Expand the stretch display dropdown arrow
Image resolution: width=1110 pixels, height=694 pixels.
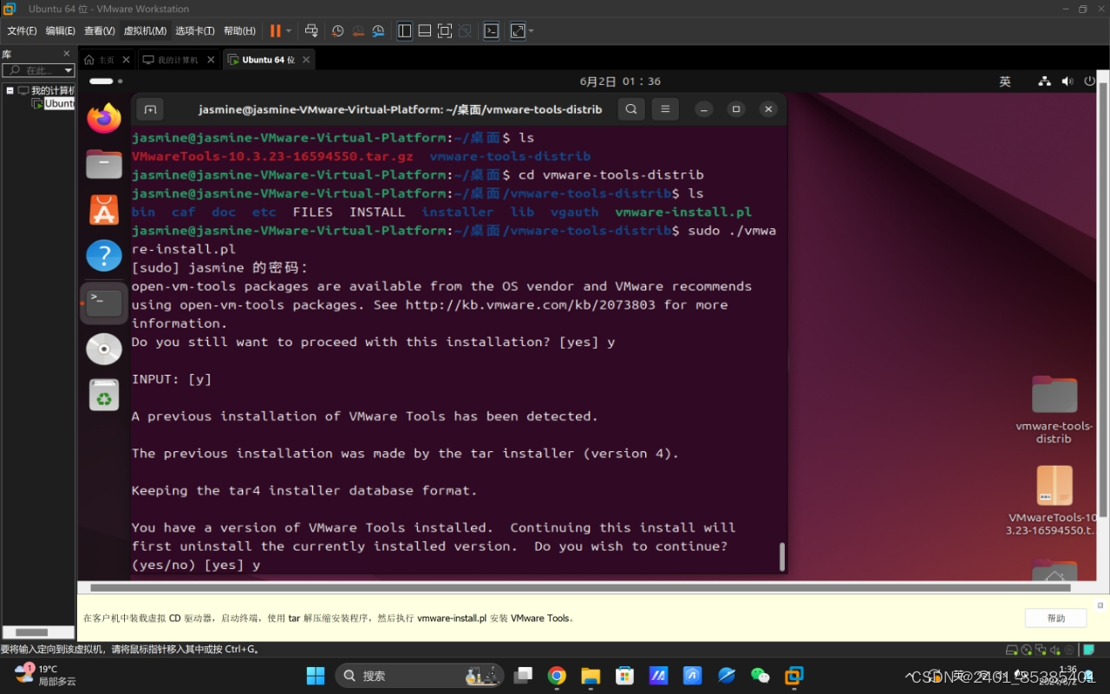point(531,31)
